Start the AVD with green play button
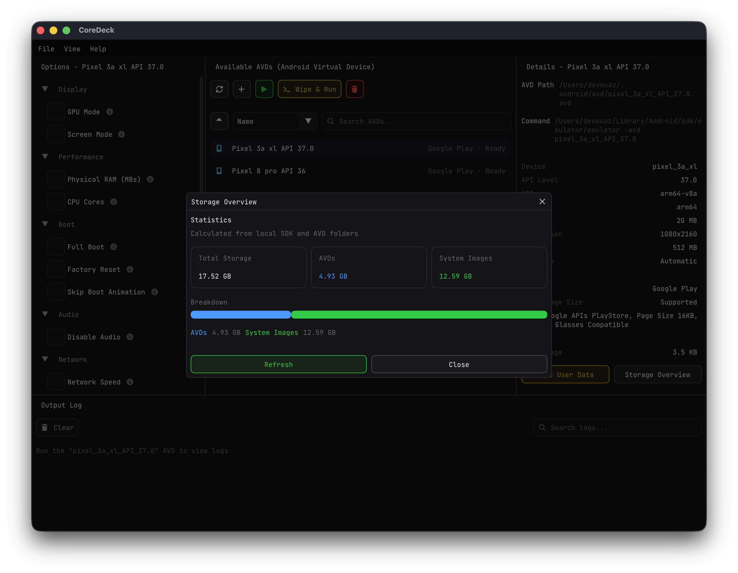The width and height of the screenshot is (738, 573). pos(264,89)
